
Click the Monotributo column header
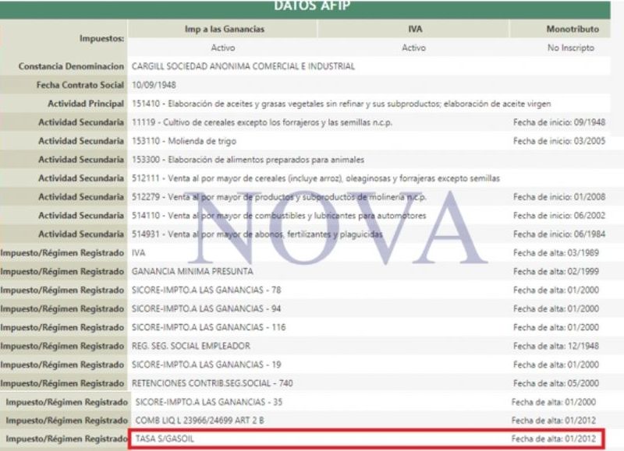click(x=573, y=29)
